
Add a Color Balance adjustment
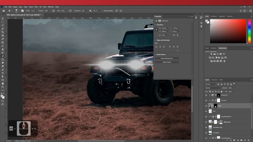(213, 58)
